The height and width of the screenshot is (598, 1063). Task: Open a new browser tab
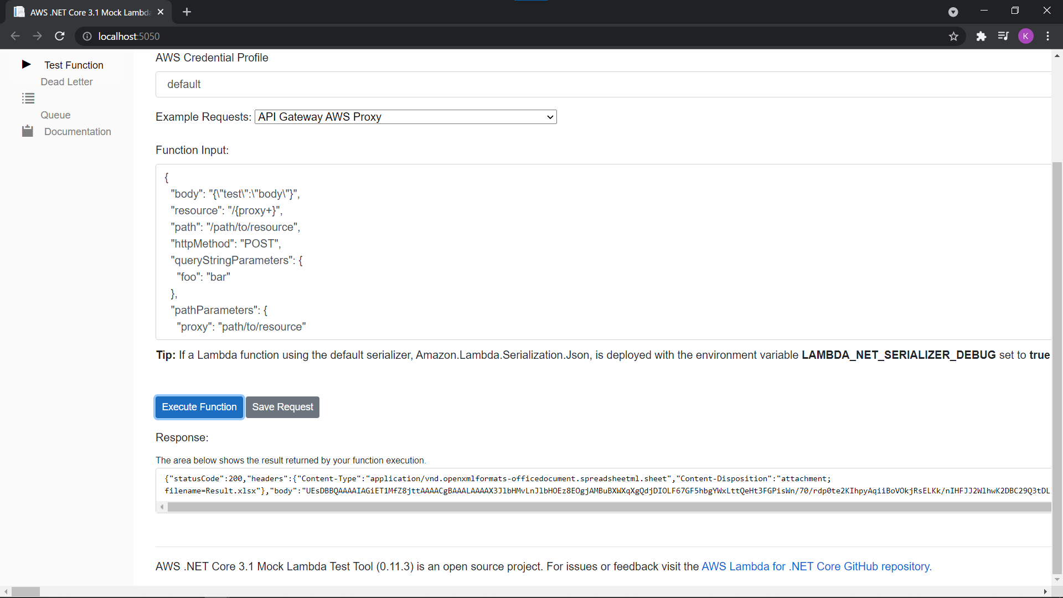tap(187, 12)
